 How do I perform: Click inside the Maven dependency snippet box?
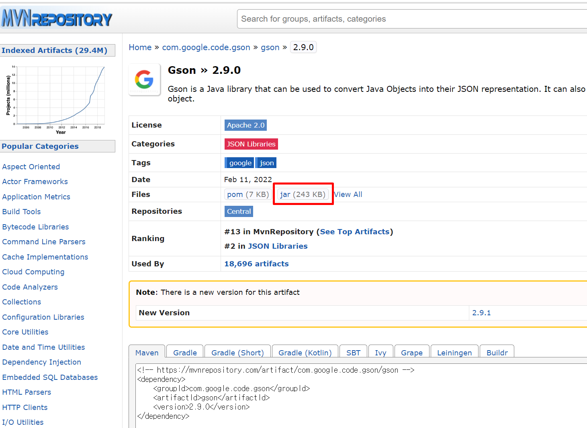pos(361,396)
